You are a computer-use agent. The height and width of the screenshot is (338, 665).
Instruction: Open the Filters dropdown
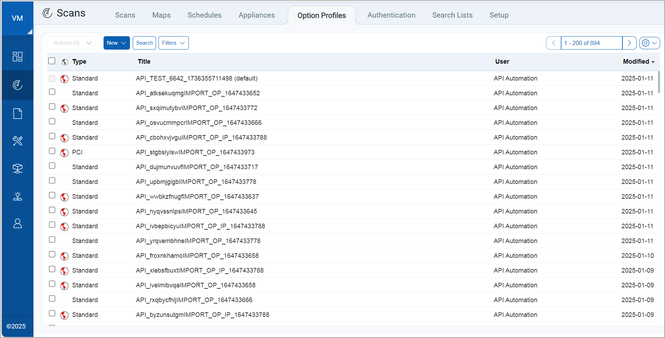pyautogui.click(x=173, y=43)
